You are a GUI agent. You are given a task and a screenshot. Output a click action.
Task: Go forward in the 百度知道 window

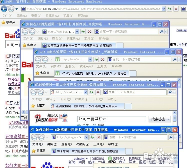point(32,32)
